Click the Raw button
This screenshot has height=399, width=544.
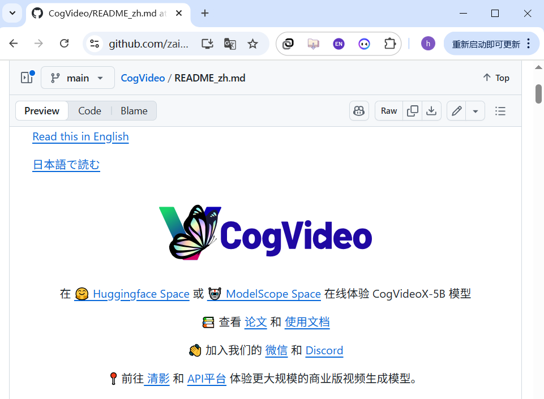[388, 110]
